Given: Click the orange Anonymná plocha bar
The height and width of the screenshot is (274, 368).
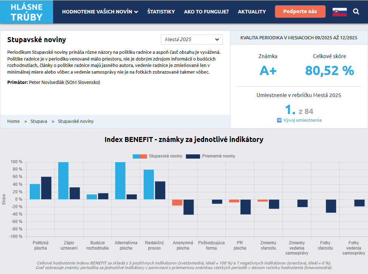Looking at the screenshot, I should pos(177,202).
